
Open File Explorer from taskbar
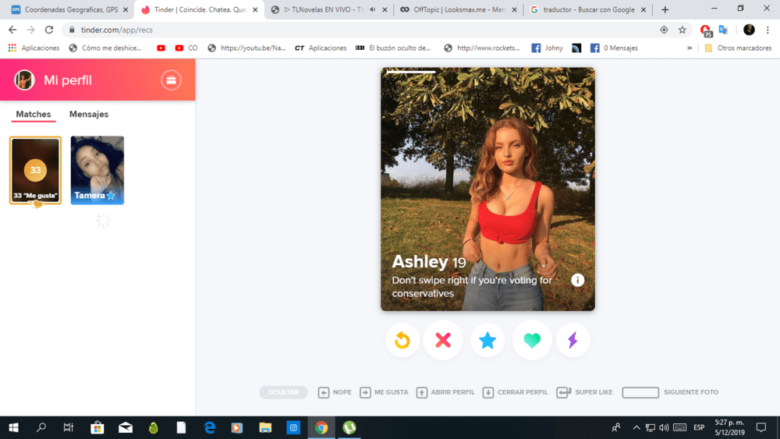[265, 427]
